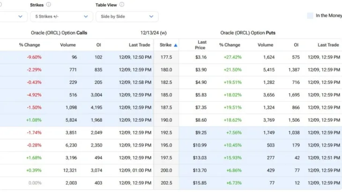Select the 185.0 strike cell

coord(166,95)
